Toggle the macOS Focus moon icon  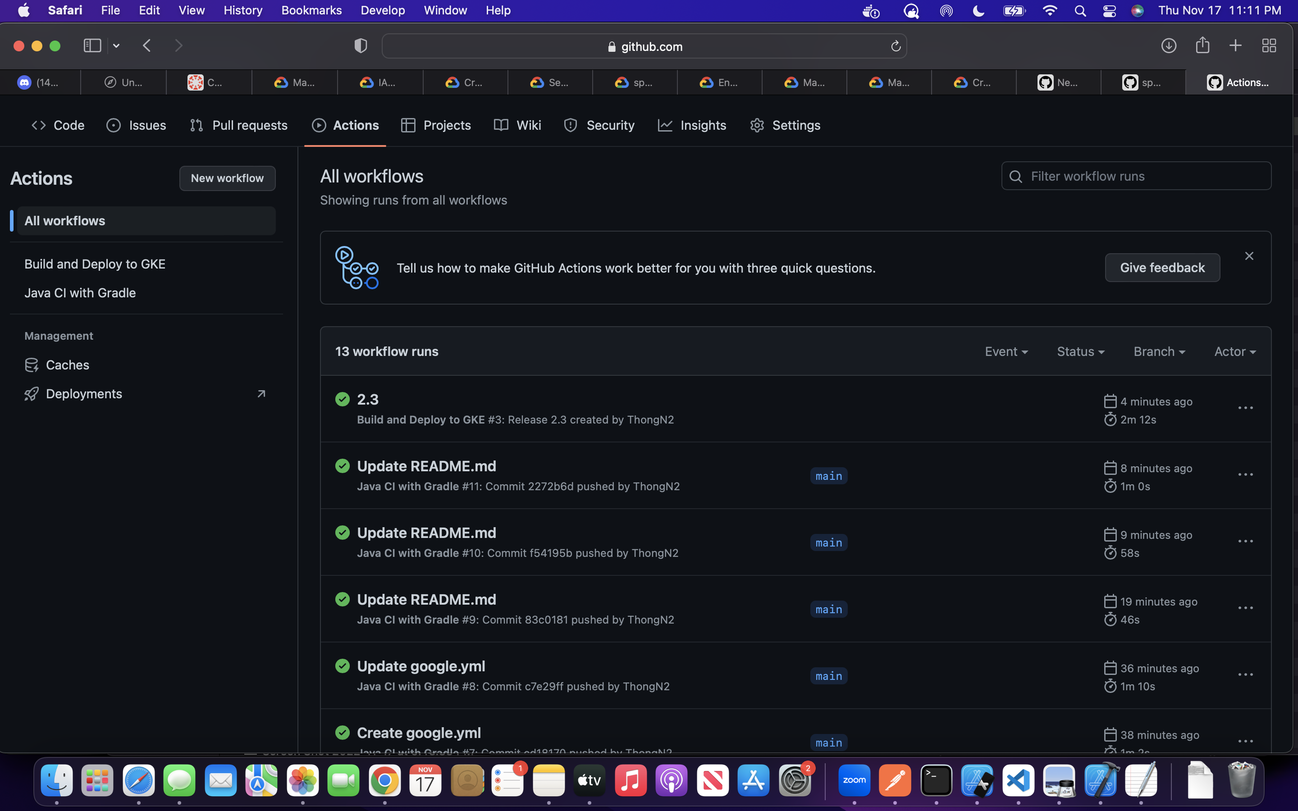click(x=978, y=11)
